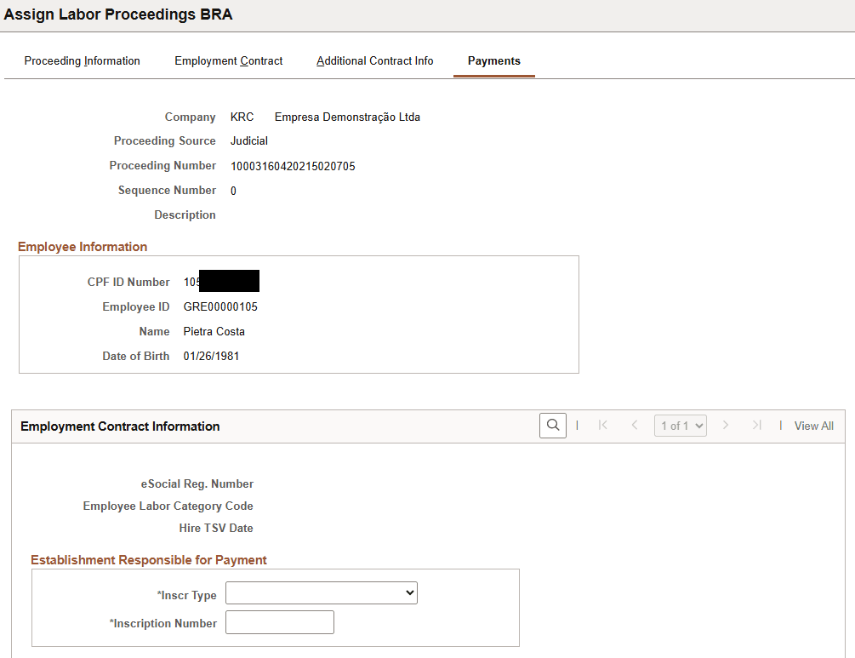Click the Company code KRC

pos(238,117)
